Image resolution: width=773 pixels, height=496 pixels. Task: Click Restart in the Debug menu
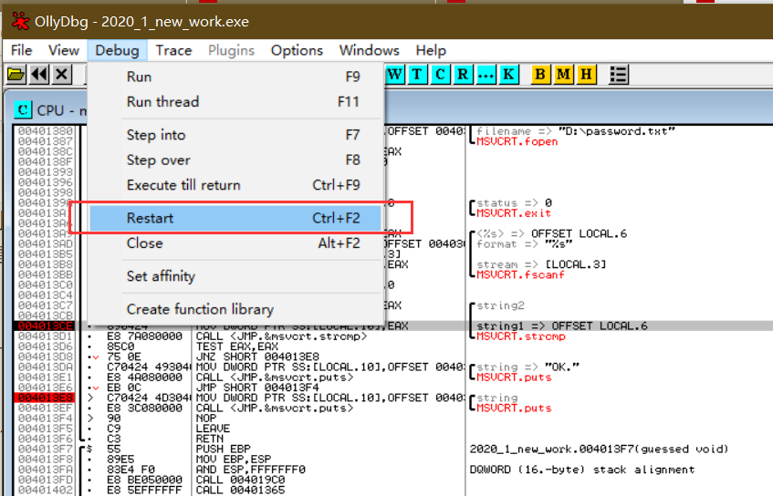point(235,218)
